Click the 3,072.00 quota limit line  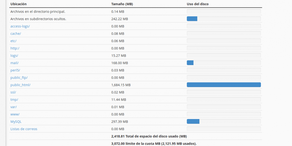coord(154,144)
